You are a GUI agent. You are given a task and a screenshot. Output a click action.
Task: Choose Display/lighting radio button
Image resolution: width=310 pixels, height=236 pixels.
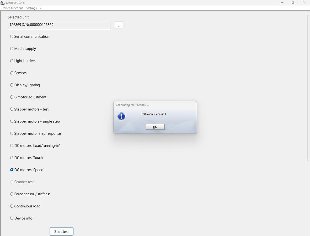click(x=12, y=85)
